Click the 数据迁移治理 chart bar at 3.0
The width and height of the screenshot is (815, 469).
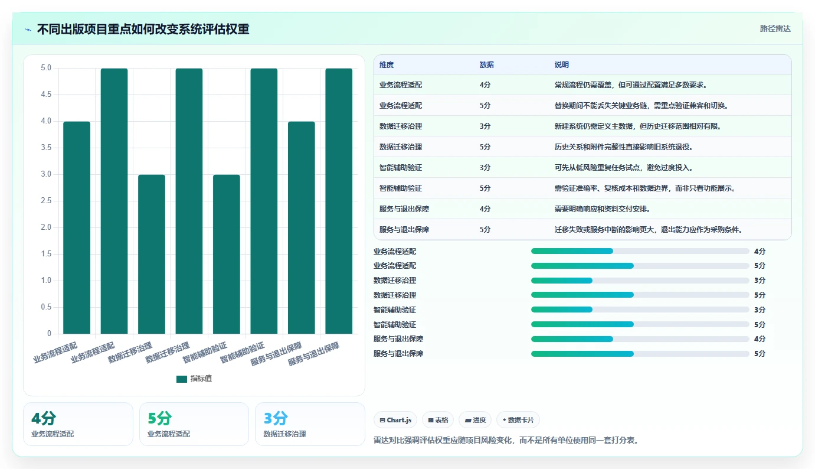tap(152, 254)
